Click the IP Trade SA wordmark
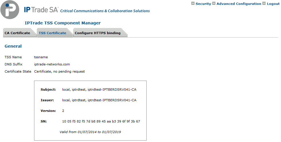This screenshot has height=142, width=281. tap(41, 9)
